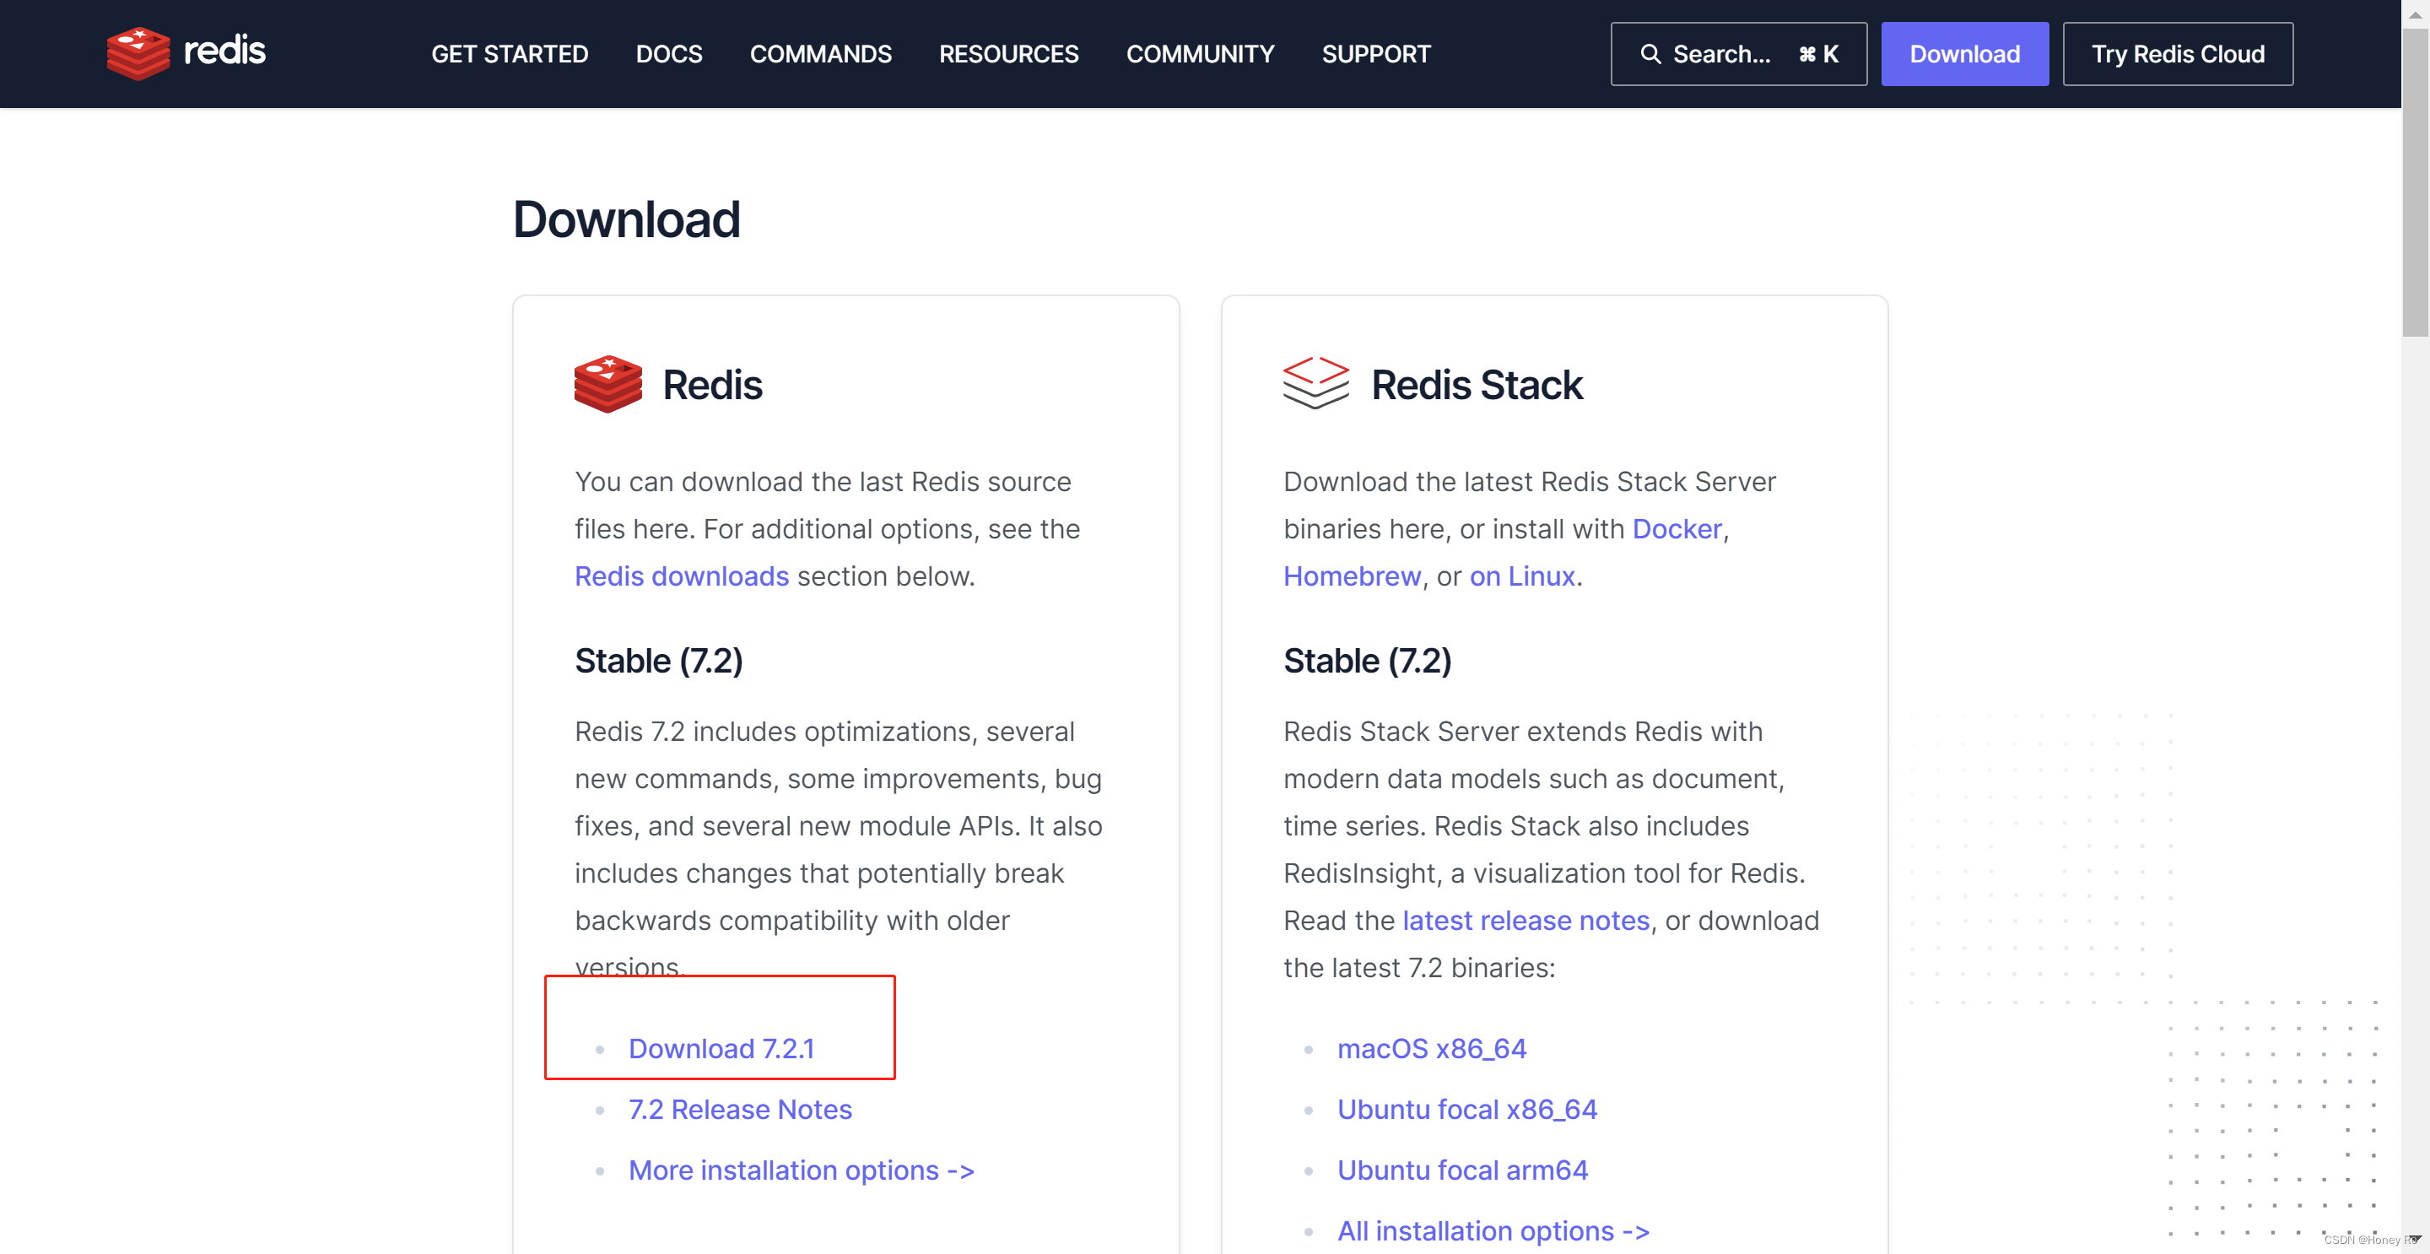Screen dimensions: 2430x1254
Task: Open More installation options
Action: (x=801, y=1170)
